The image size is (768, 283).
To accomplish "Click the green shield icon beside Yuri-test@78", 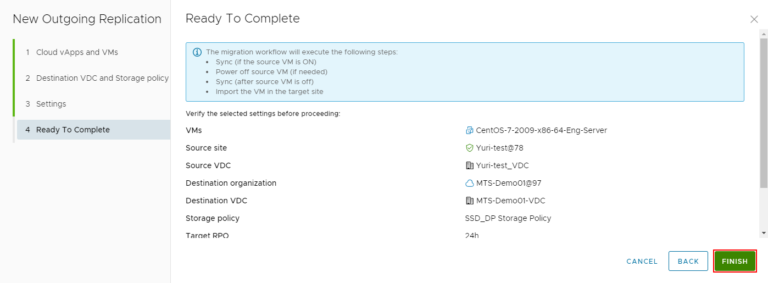I will [469, 148].
